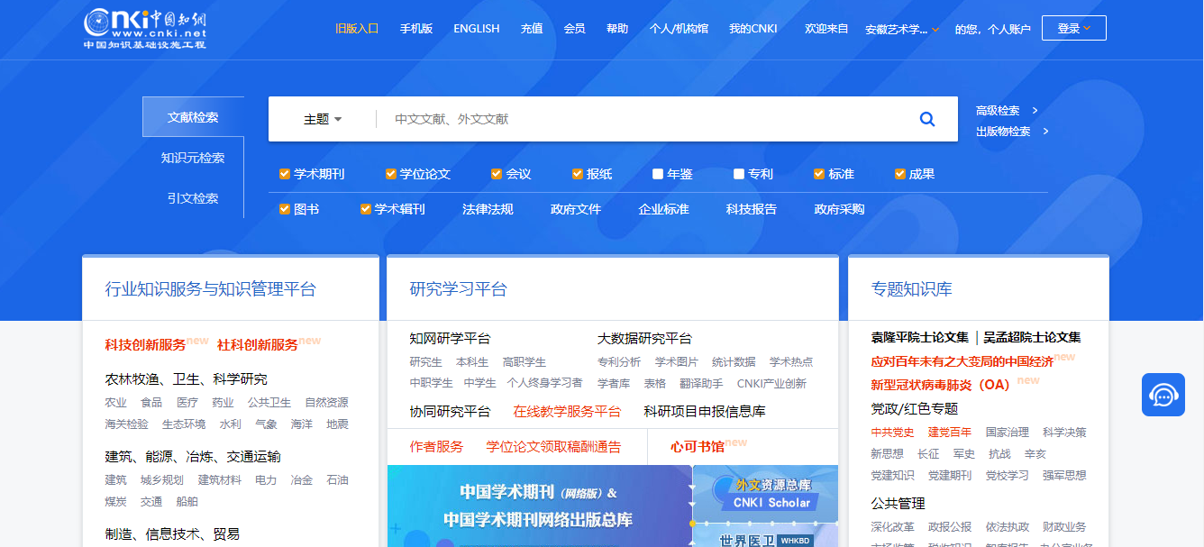
Task: Uncheck the 学术期刊 checkbox
Action: [285, 174]
